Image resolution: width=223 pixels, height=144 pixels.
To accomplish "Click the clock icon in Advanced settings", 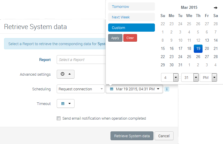I will 63,74.
